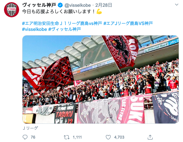
Task: Expand the tweet options chevron
Action: click(177, 5)
